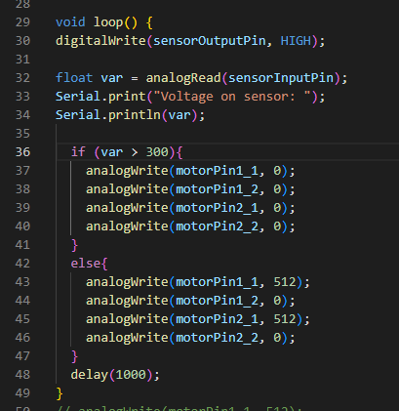The image size is (399, 411).
Task: Click the 'sensorInputPin' argument
Action: (281, 78)
